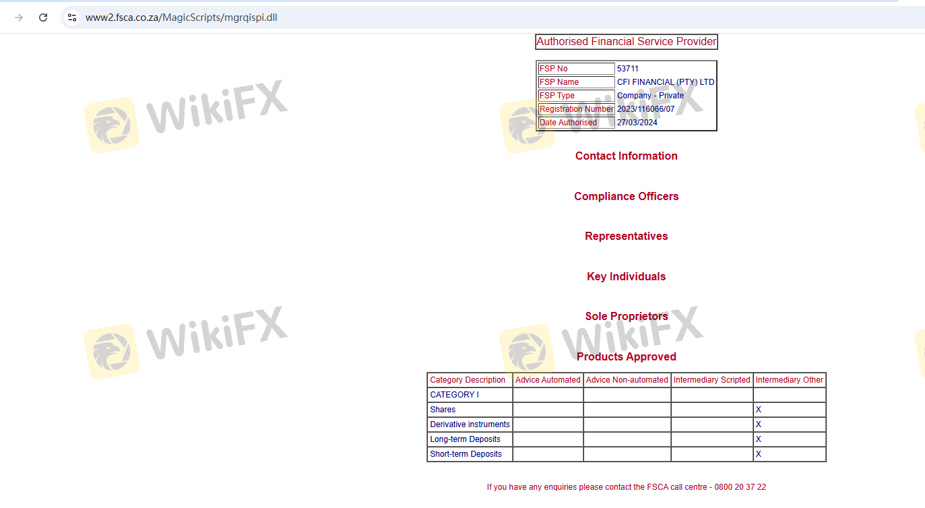Select the FSP number value 53711
The width and height of the screenshot is (925, 508).
[627, 69]
